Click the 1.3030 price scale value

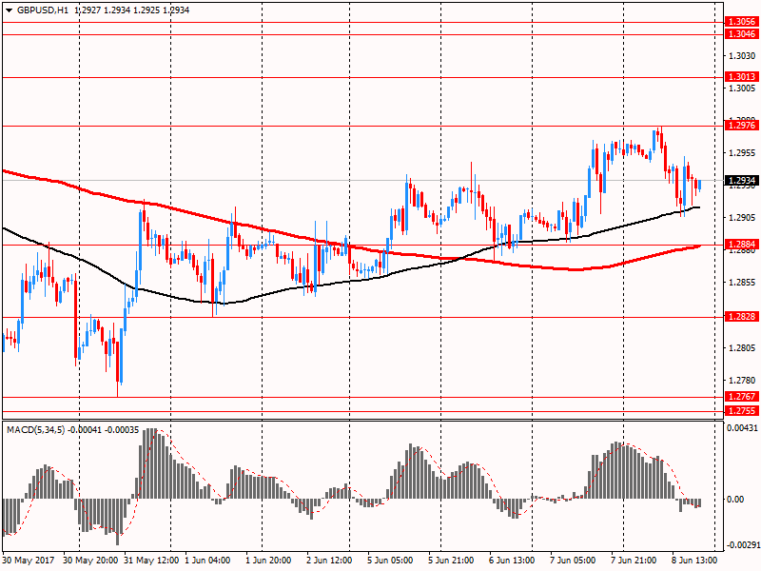click(743, 56)
